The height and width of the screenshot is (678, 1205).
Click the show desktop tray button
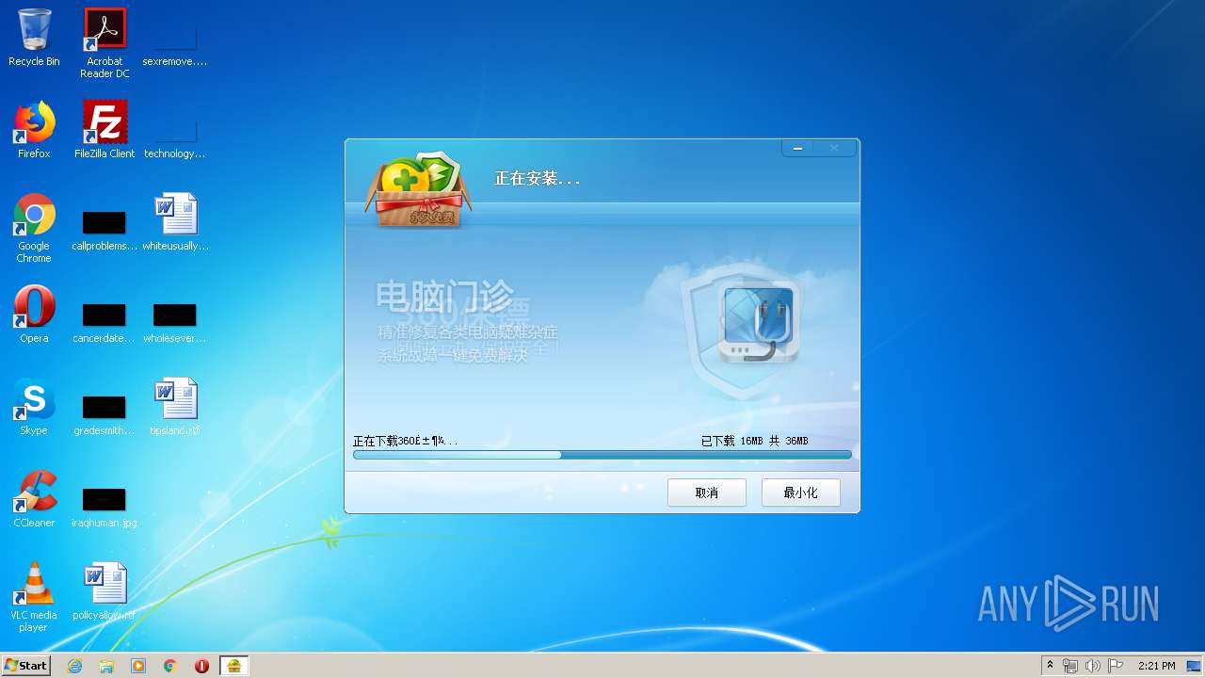(1196, 666)
